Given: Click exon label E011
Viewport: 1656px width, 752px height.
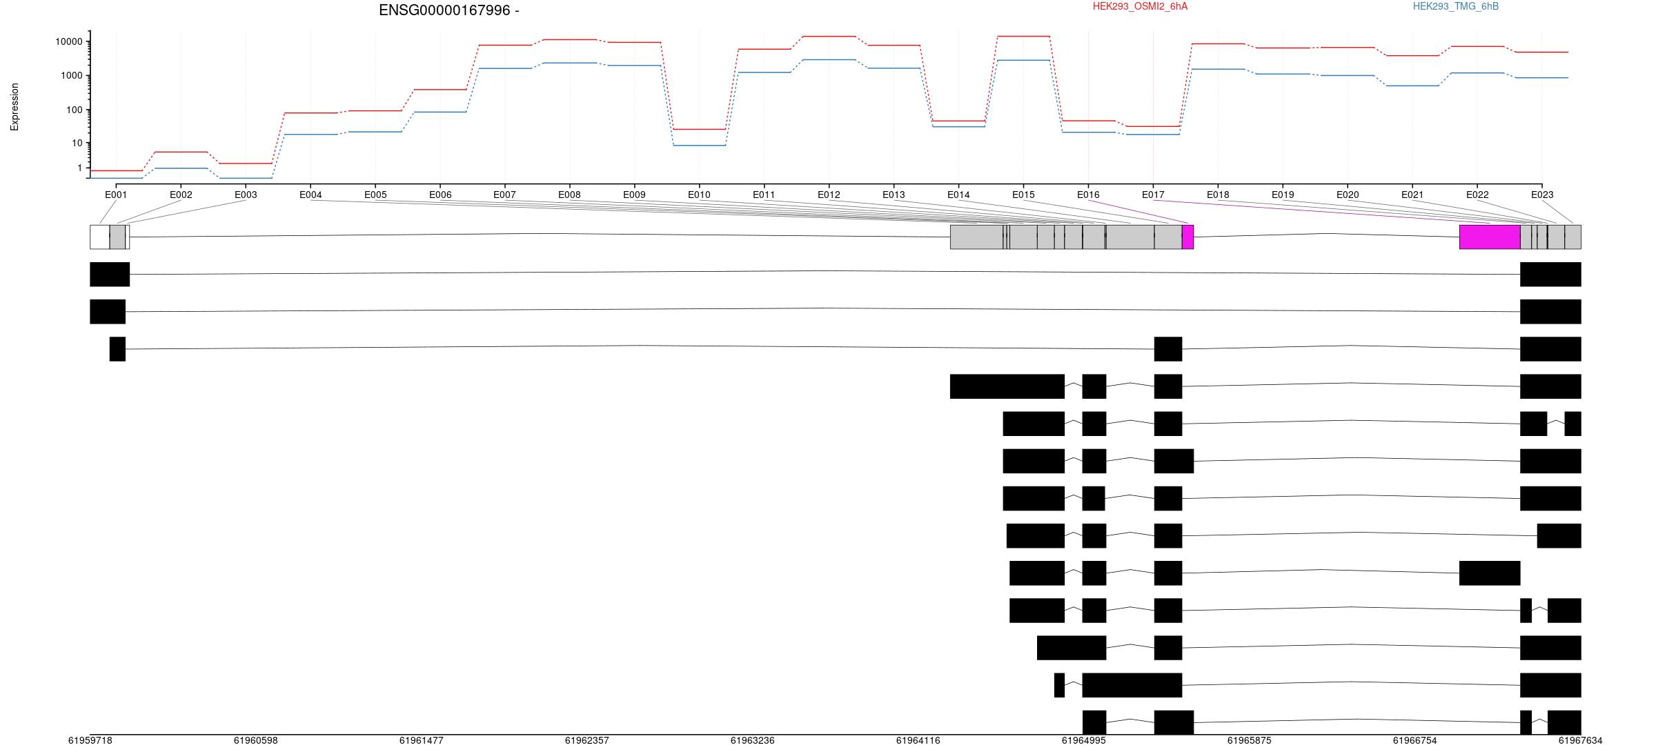Looking at the screenshot, I should (x=764, y=195).
